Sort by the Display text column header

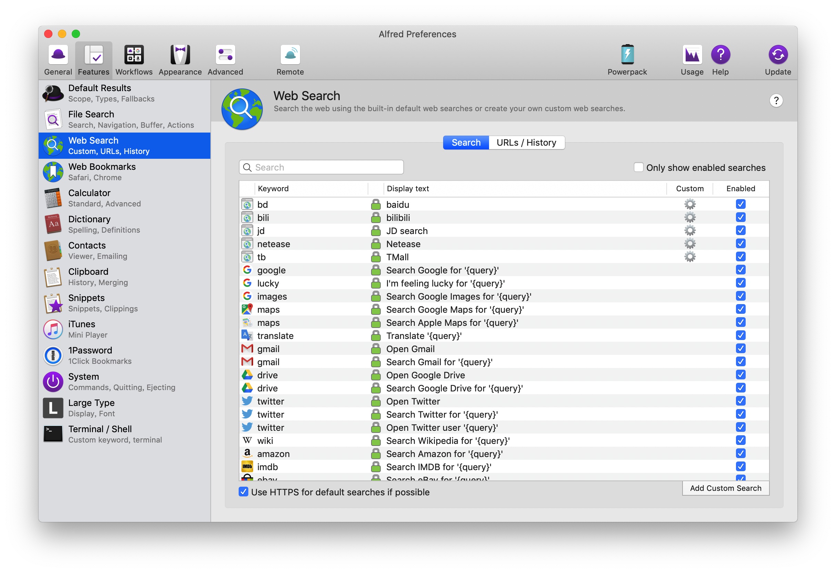coord(525,189)
